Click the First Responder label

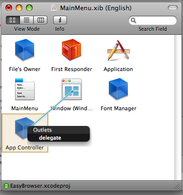[x=72, y=69]
